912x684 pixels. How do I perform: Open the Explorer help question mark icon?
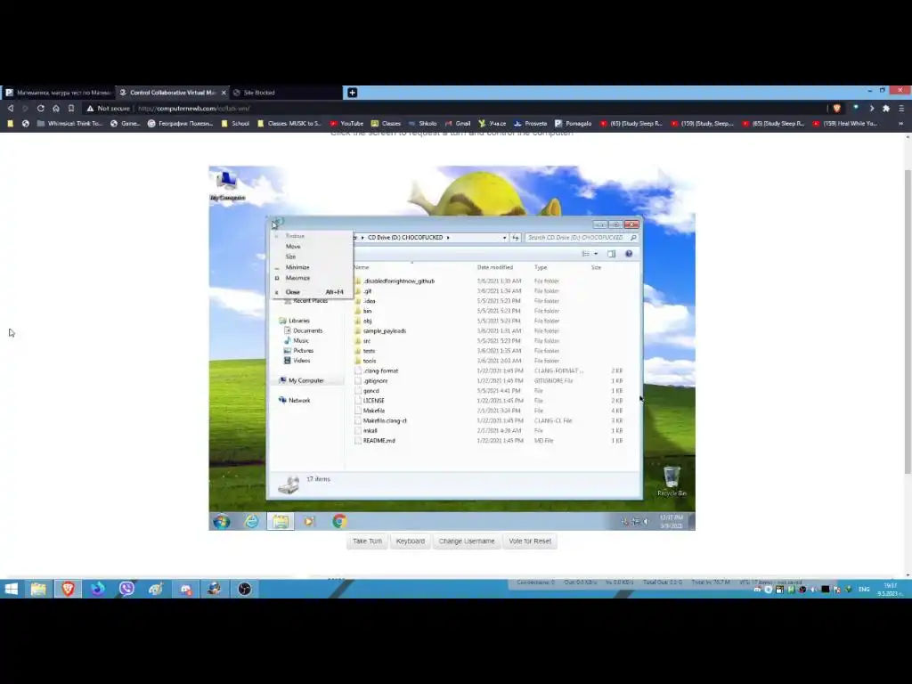click(x=629, y=254)
